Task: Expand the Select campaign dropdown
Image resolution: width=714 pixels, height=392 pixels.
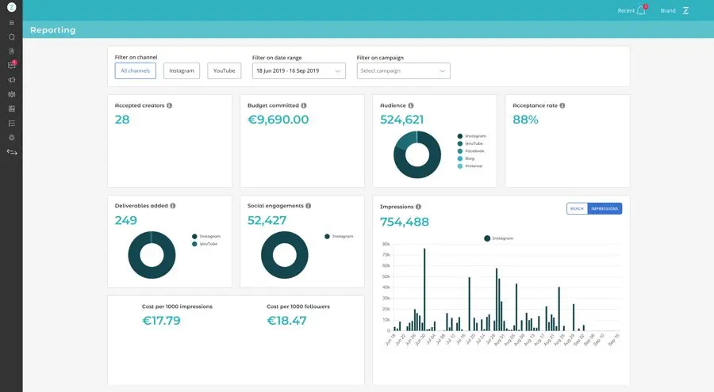Action: click(403, 70)
